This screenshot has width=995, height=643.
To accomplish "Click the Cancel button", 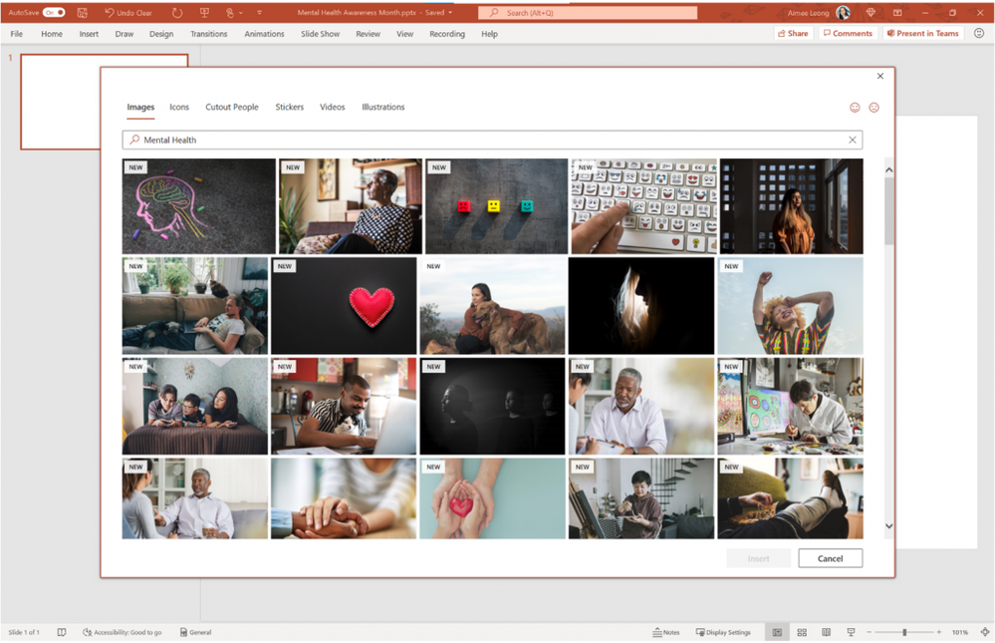I will tap(830, 558).
